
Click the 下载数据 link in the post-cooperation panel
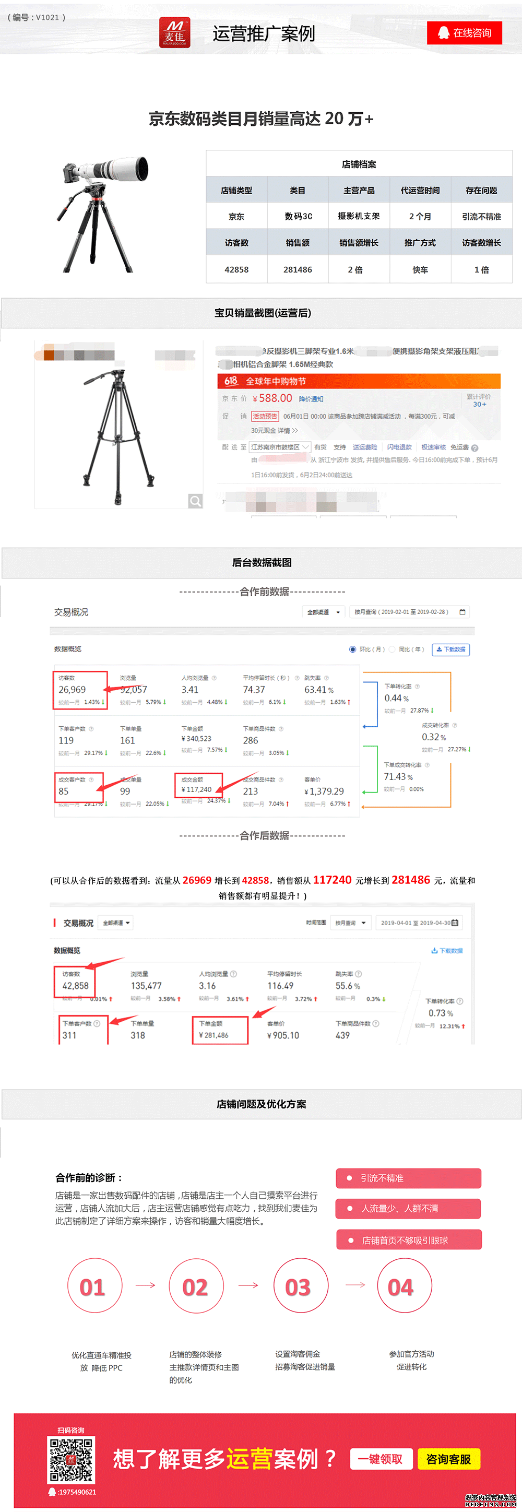[x=447, y=950]
